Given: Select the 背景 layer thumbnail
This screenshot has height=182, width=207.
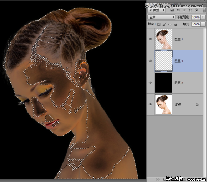Looking at the screenshot, I should tap(163, 104).
